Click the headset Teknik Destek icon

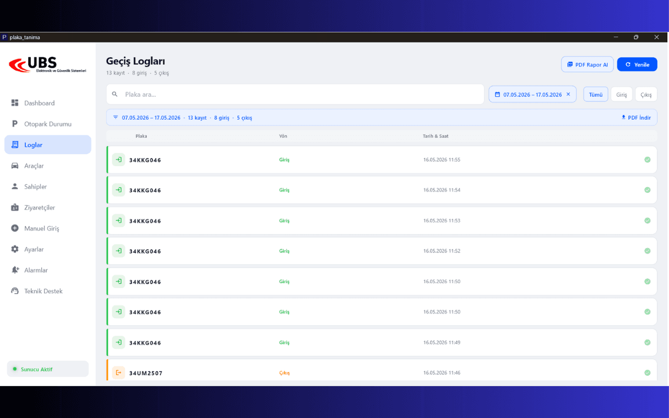click(x=15, y=291)
